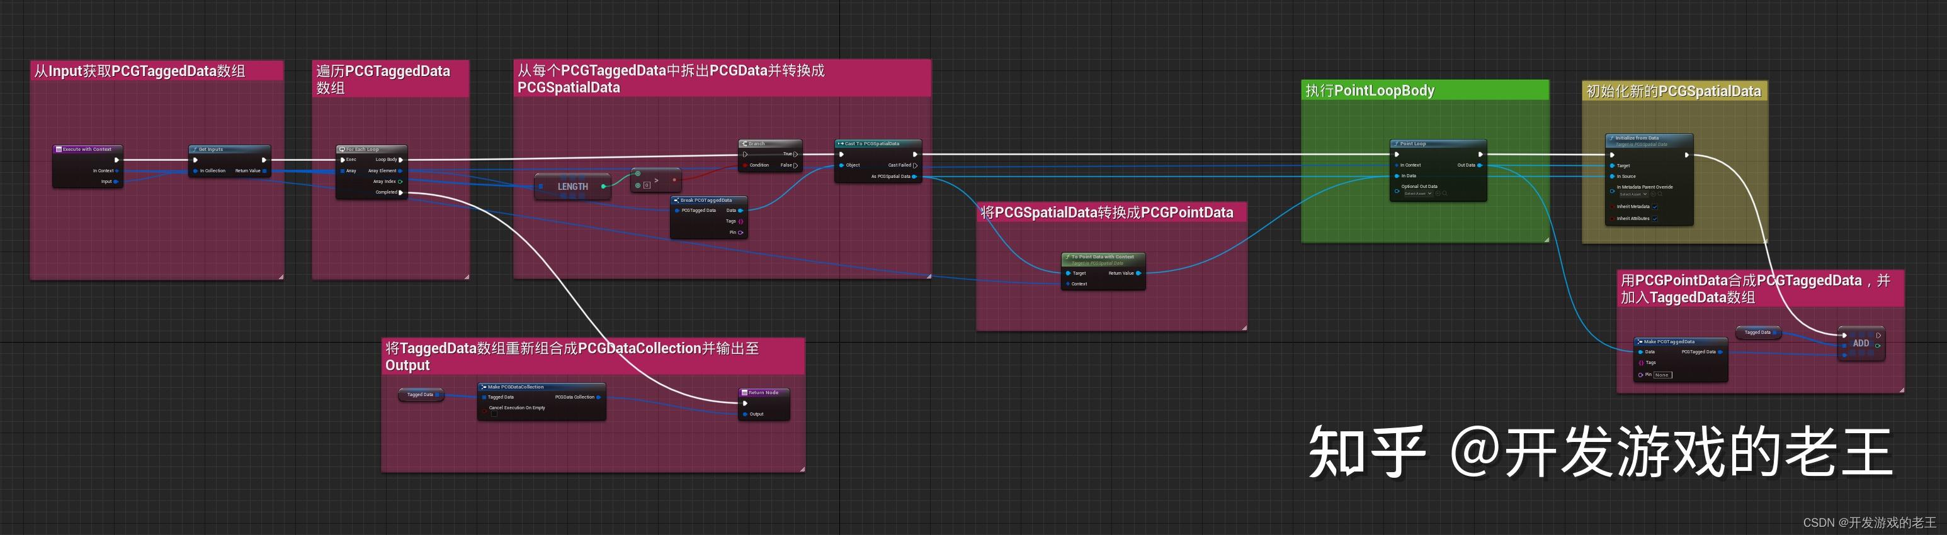Select the Initialize from Data node header
Screen dimensions: 1947x535
pyautogui.click(x=1649, y=140)
